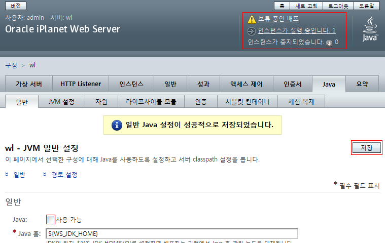The height and width of the screenshot is (243, 385).
Task: Open the JVM 설정 sub-tab
Action: [x=61, y=101]
